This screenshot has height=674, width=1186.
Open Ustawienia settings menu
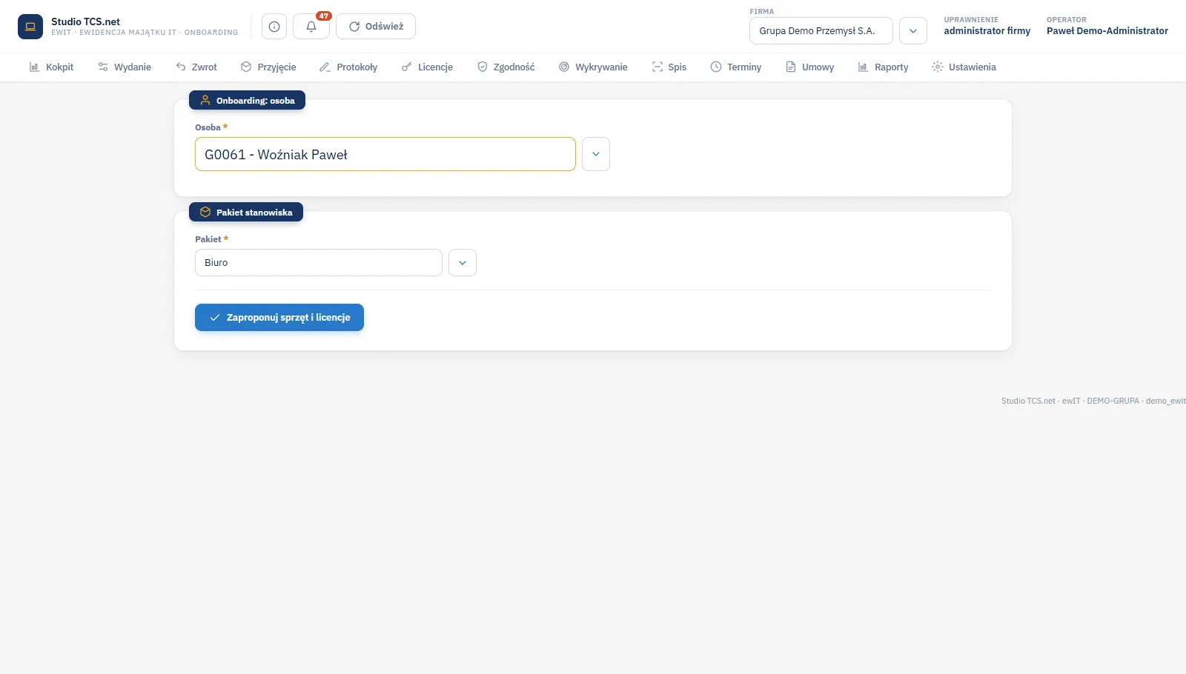pos(964,67)
